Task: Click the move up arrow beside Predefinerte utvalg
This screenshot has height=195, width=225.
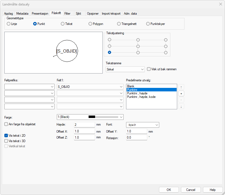Action: click(x=181, y=87)
